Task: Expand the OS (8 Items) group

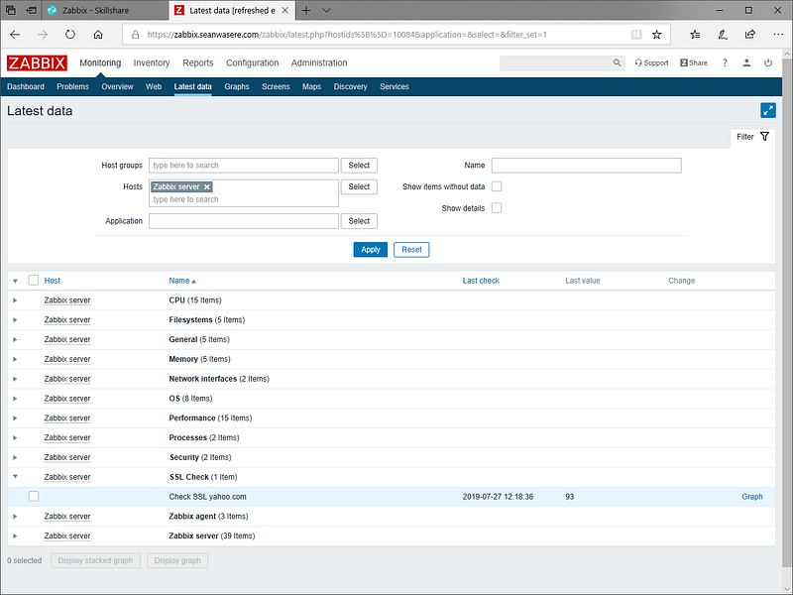Action: click(x=15, y=399)
